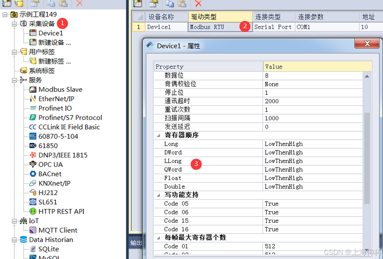Click the Code 05 True value
The width and height of the screenshot is (383, 259).
(x=313, y=204)
